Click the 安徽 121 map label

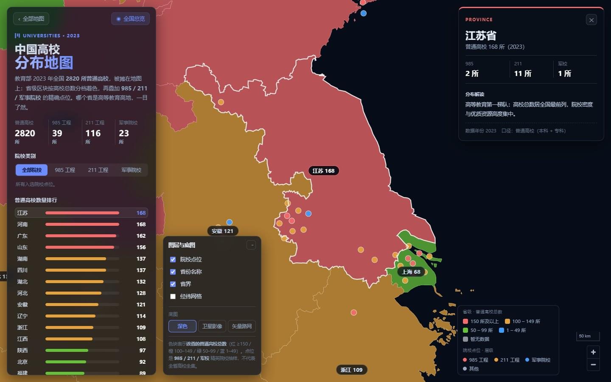(x=222, y=231)
